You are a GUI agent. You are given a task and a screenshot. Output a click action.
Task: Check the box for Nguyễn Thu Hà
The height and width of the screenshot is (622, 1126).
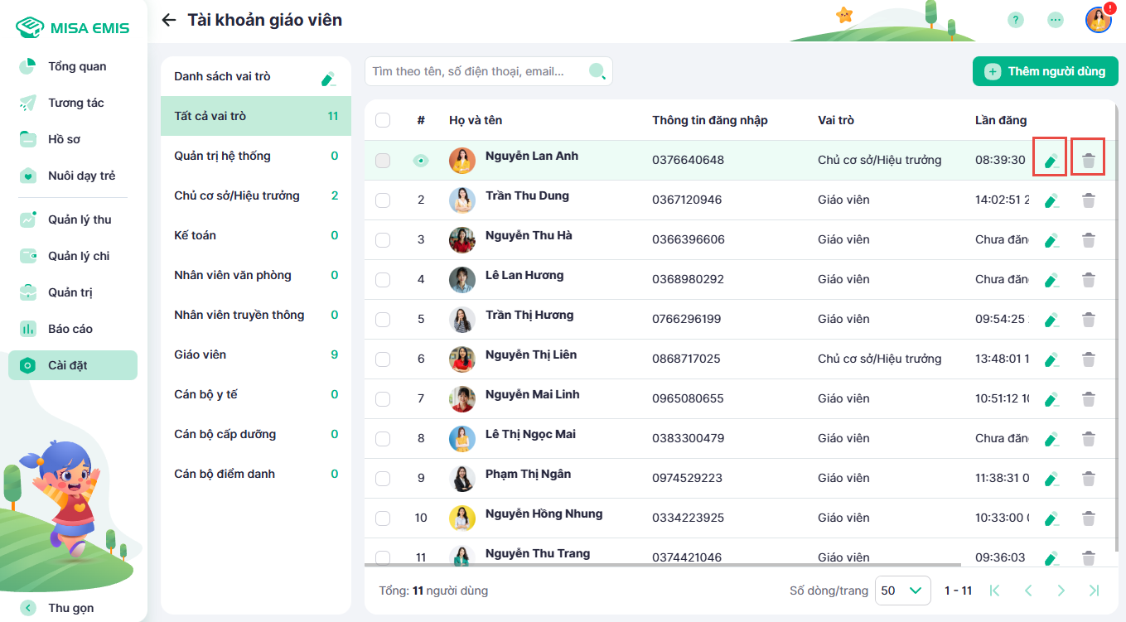pos(383,240)
